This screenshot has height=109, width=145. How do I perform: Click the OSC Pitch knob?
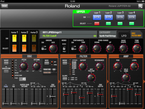point(24,66)
